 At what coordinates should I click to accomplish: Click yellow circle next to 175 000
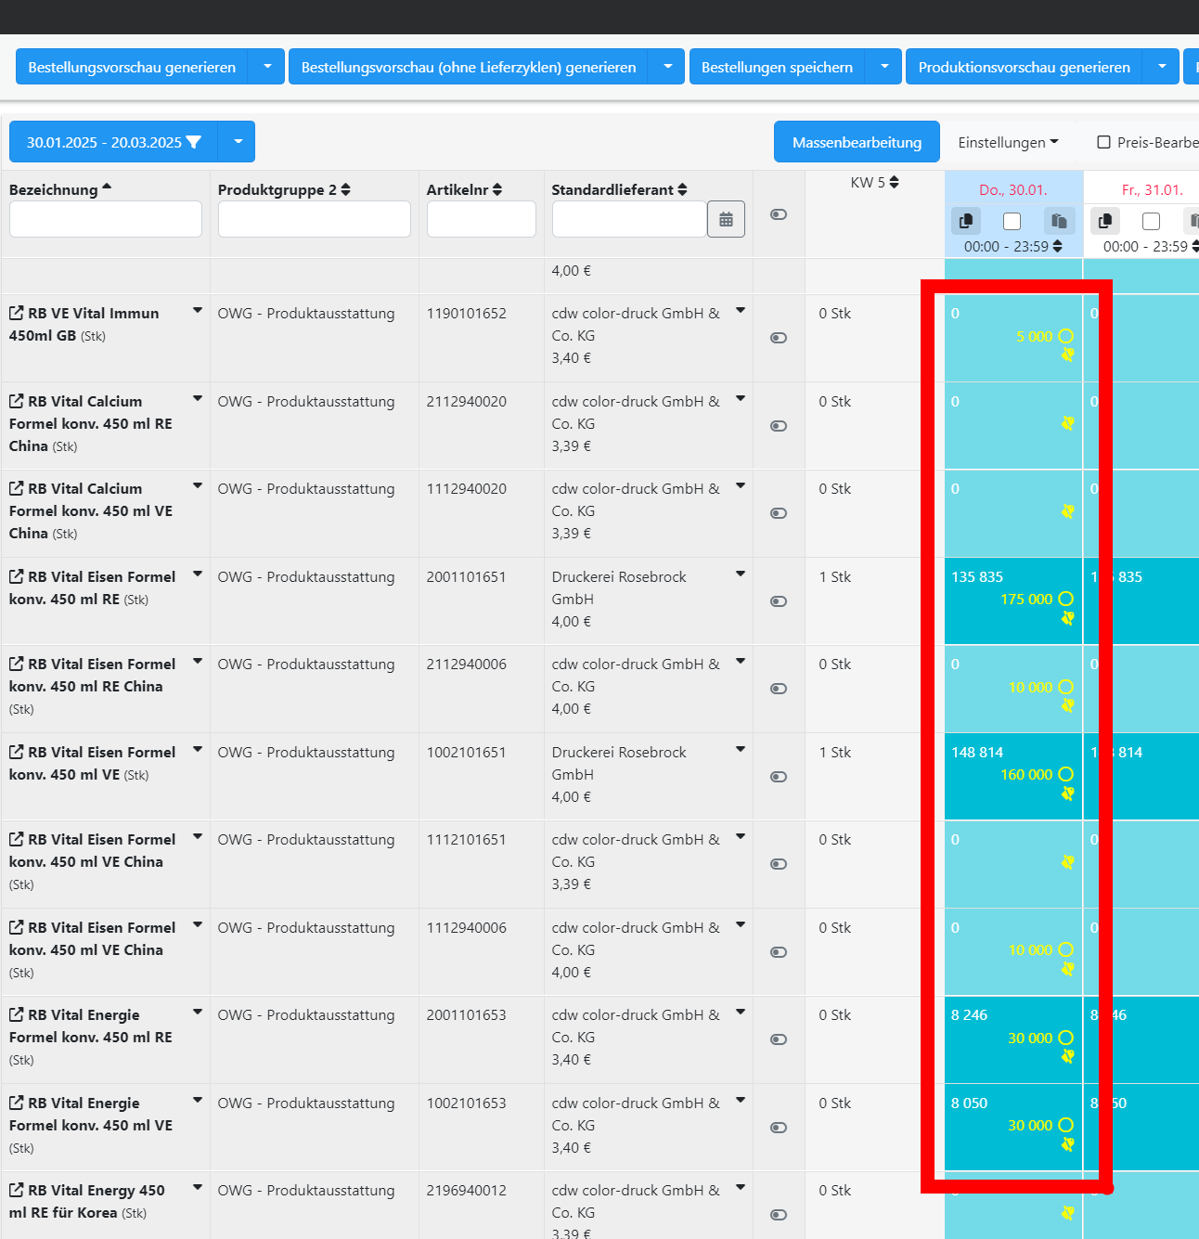click(x=1066, y=600)
